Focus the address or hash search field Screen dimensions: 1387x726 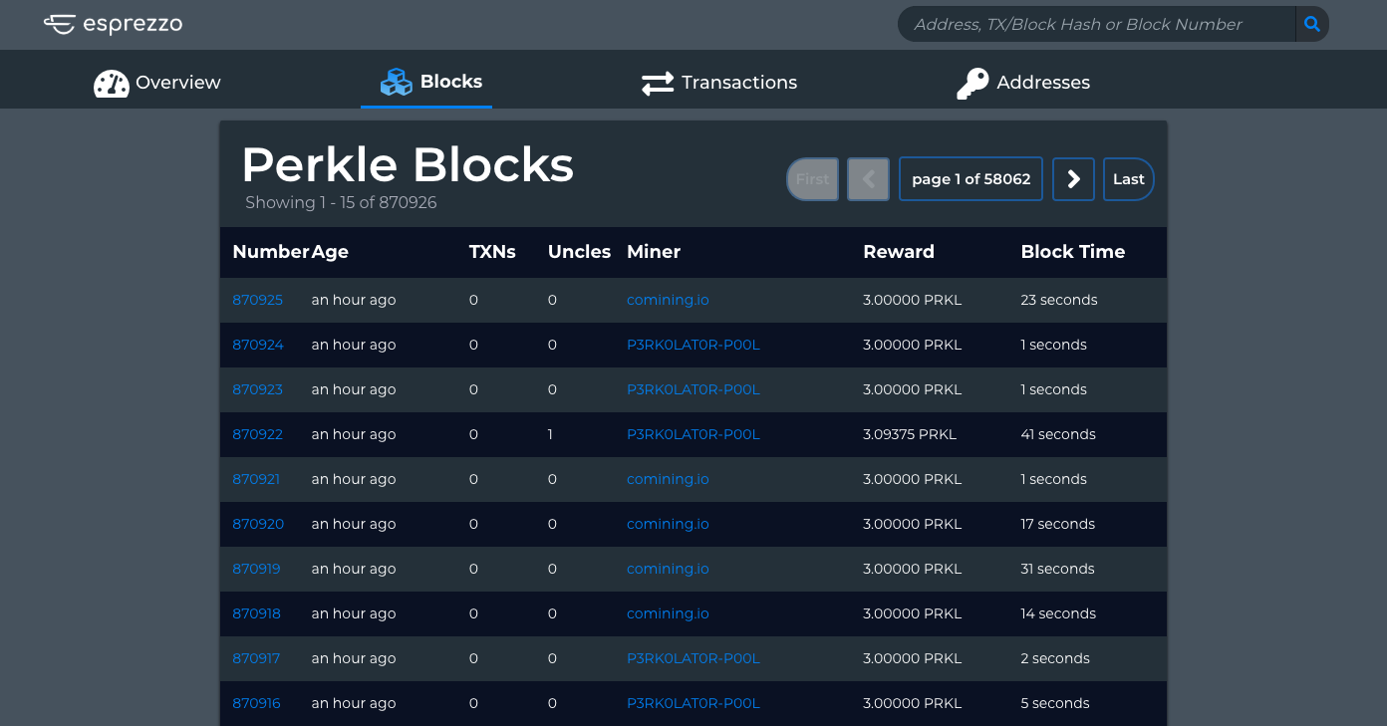[x=1096, y=24]
